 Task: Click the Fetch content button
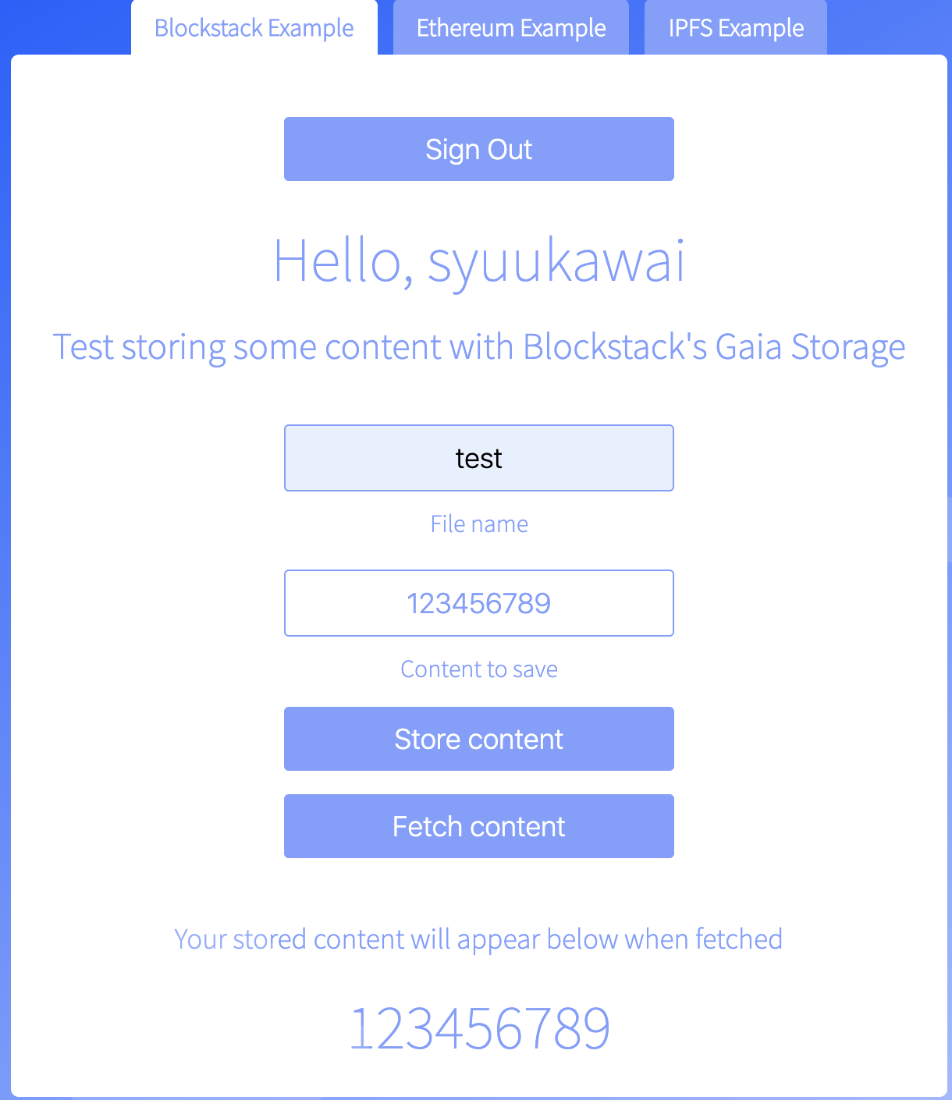pos(478,825)
